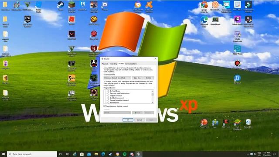
Task: Switch to the Playback tab
Action: point(105,64)
